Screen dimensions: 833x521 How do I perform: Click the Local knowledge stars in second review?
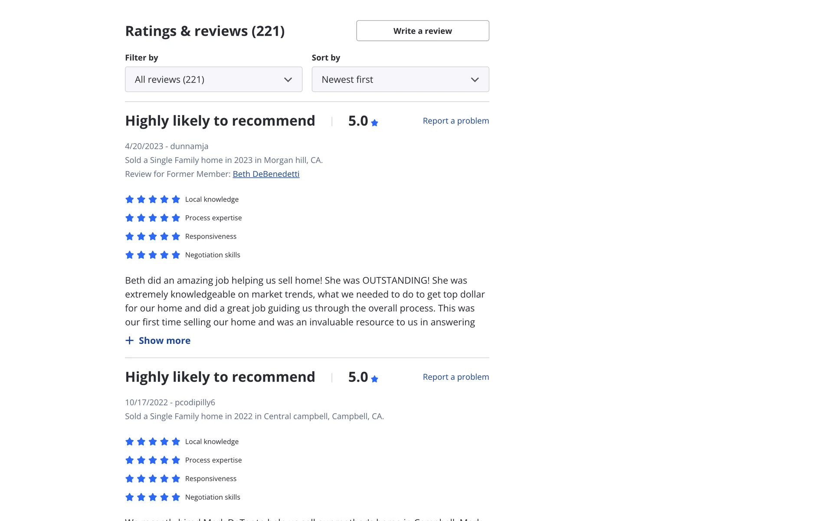[152, 442]
